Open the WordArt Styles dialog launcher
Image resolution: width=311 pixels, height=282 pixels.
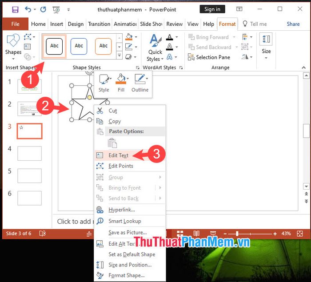tap(181, 68)
